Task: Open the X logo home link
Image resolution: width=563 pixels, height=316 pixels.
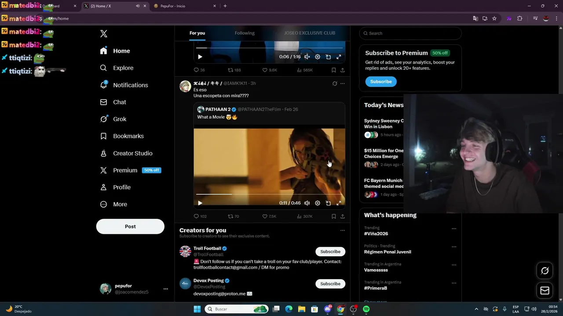Action: tap(104, 34)
